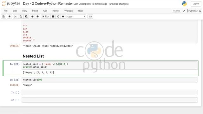Screen dimensions: 203x114
Task: Open the command palette keyboard icon
Action: (x=90, y=16)
